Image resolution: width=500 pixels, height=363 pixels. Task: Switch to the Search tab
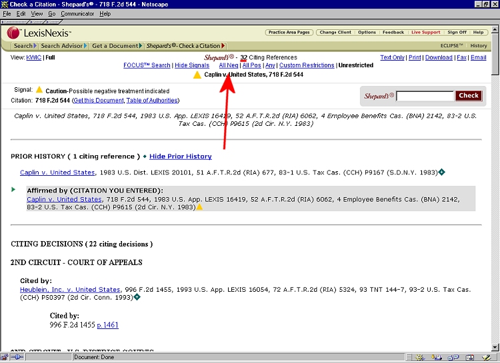25,46
